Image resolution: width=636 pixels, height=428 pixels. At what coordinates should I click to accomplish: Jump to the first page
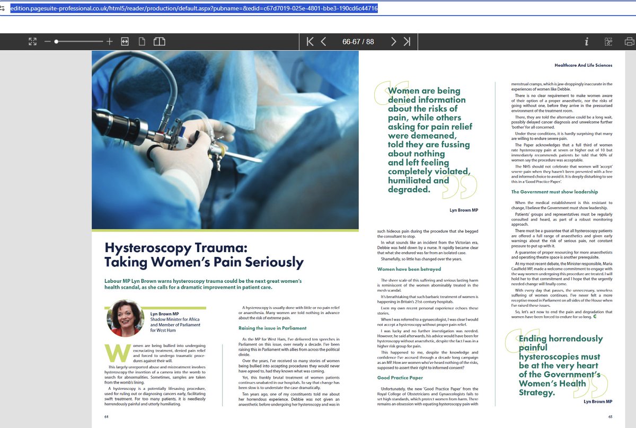[311, 41]
